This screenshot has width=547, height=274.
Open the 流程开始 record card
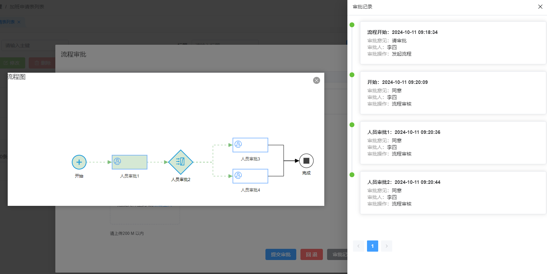point(453,43)
